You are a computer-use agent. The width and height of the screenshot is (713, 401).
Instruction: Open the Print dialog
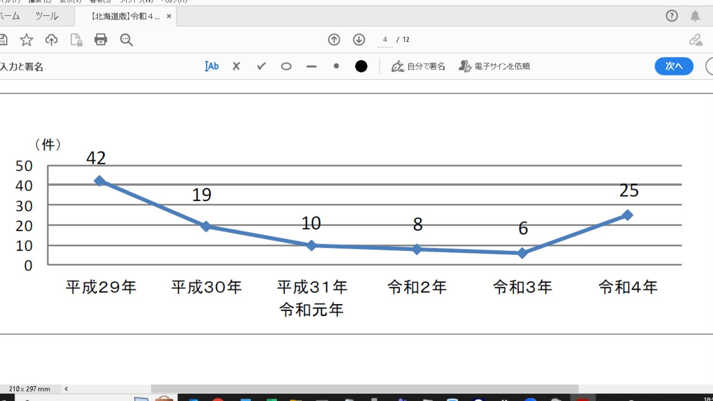point(101,40)
